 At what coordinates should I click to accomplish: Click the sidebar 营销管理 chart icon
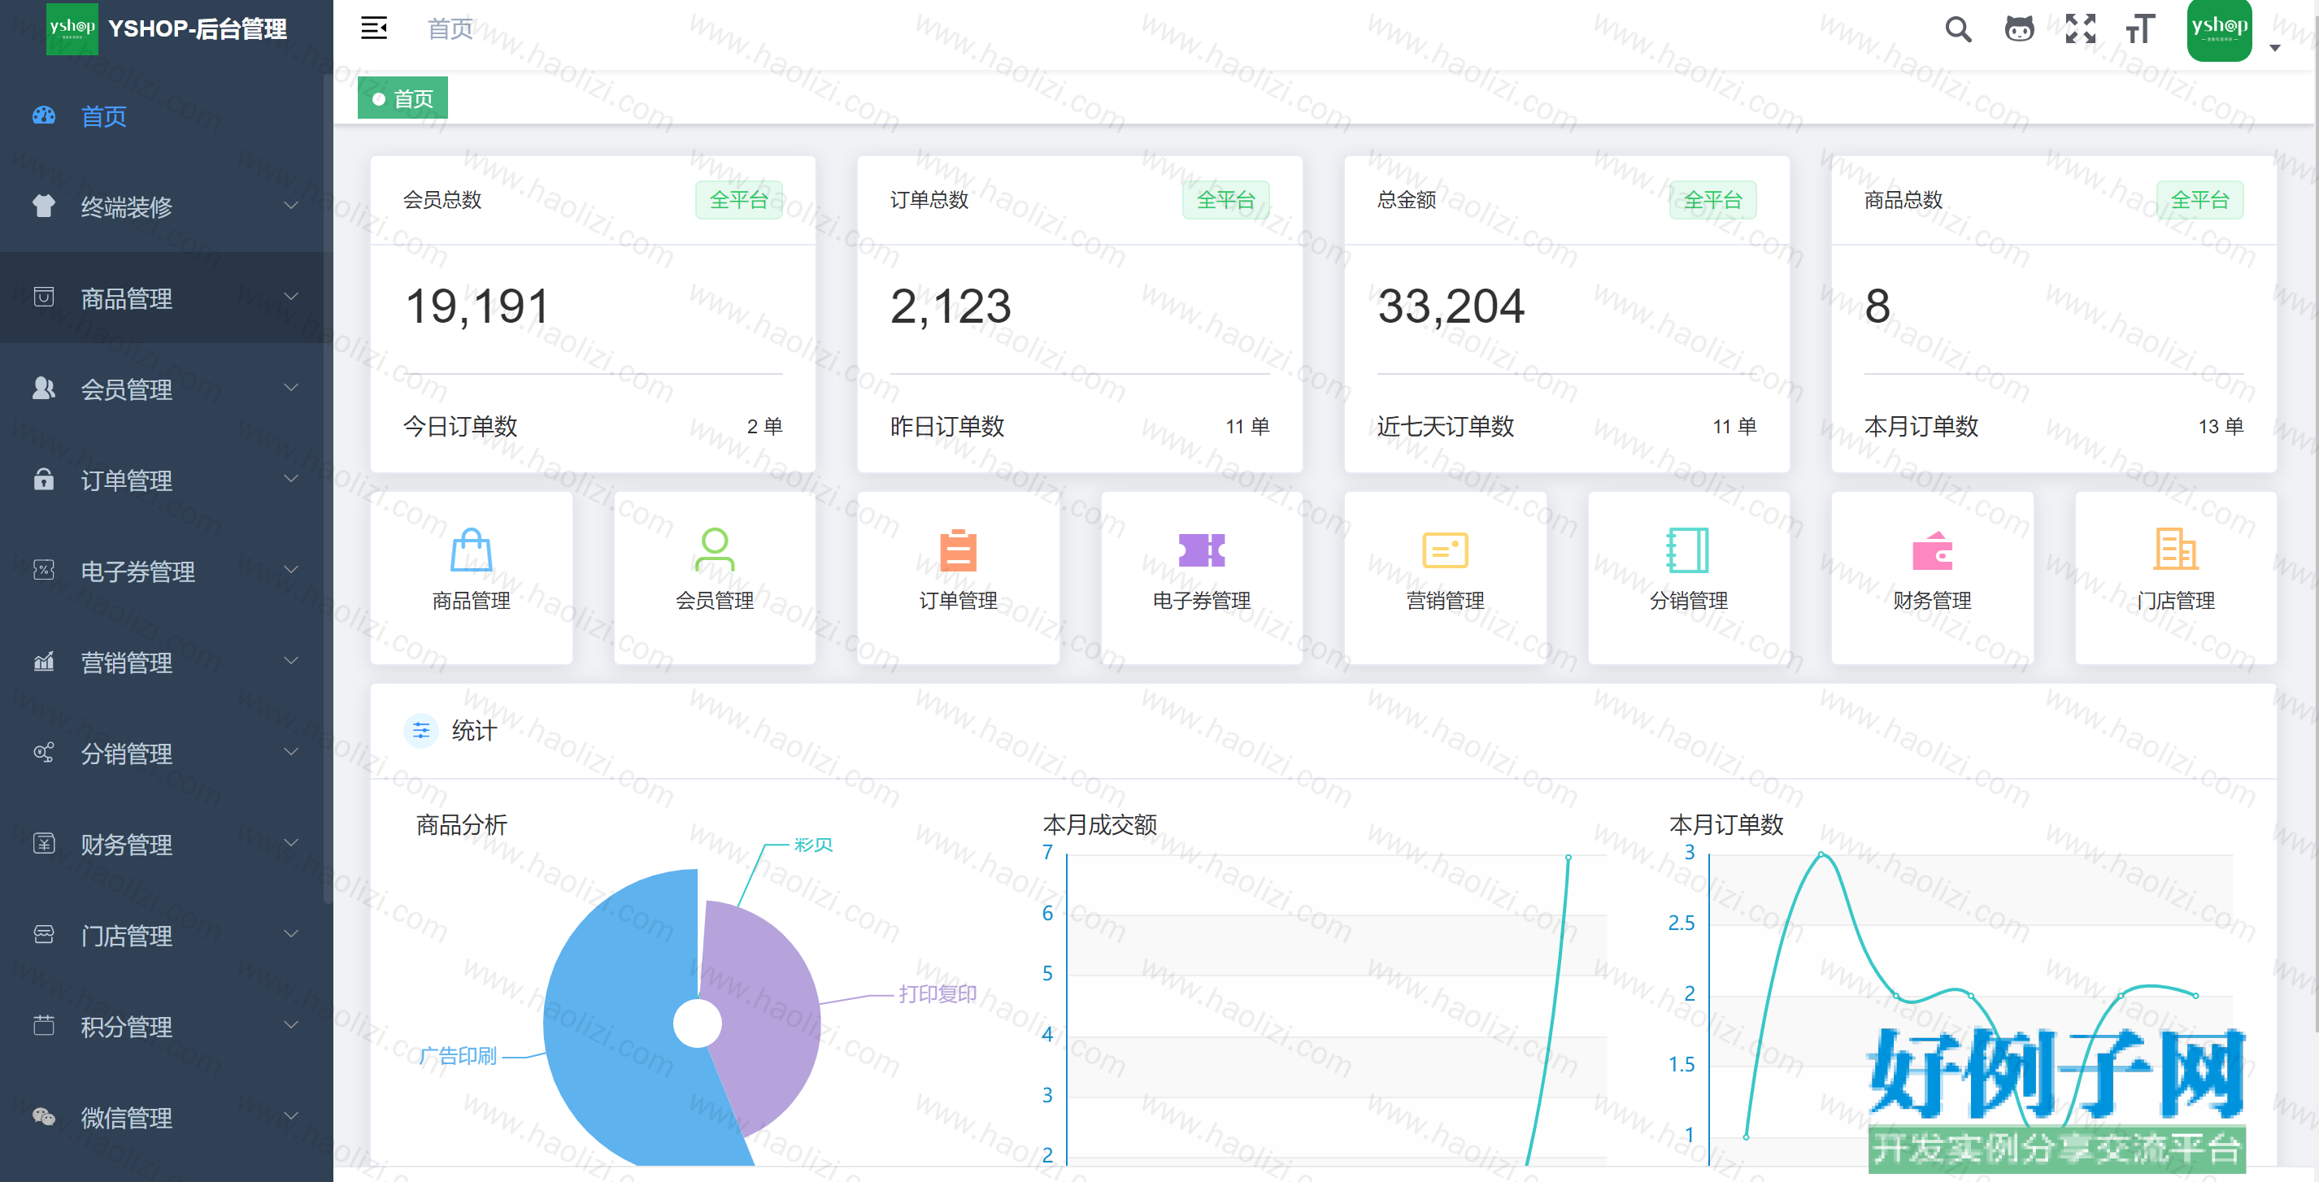click(44, 662)
